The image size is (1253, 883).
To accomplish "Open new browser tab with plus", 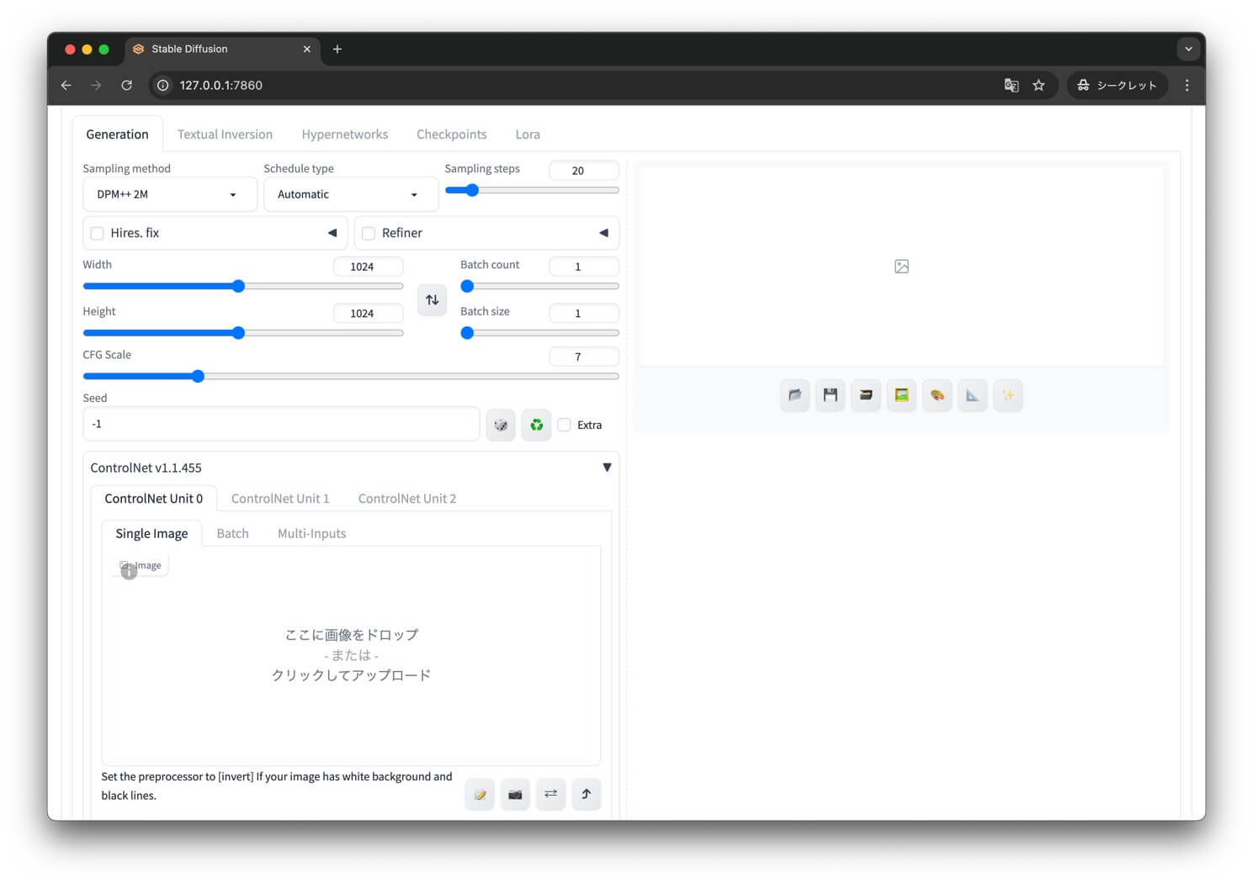I will click(337, 49).
